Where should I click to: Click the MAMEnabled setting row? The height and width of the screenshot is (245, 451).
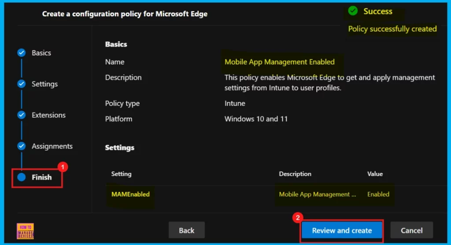276,194
